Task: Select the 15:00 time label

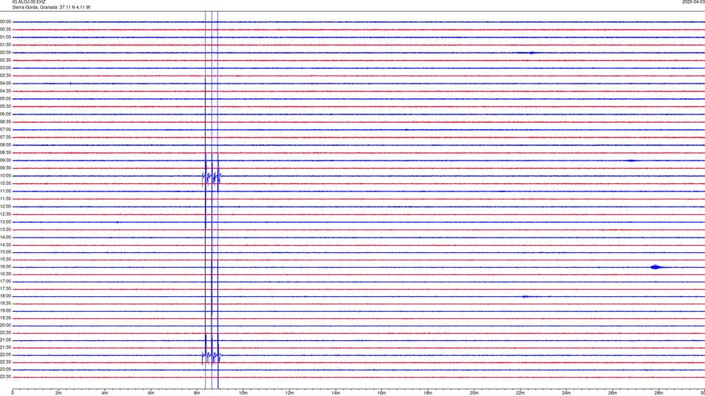Action: point(5,252)
